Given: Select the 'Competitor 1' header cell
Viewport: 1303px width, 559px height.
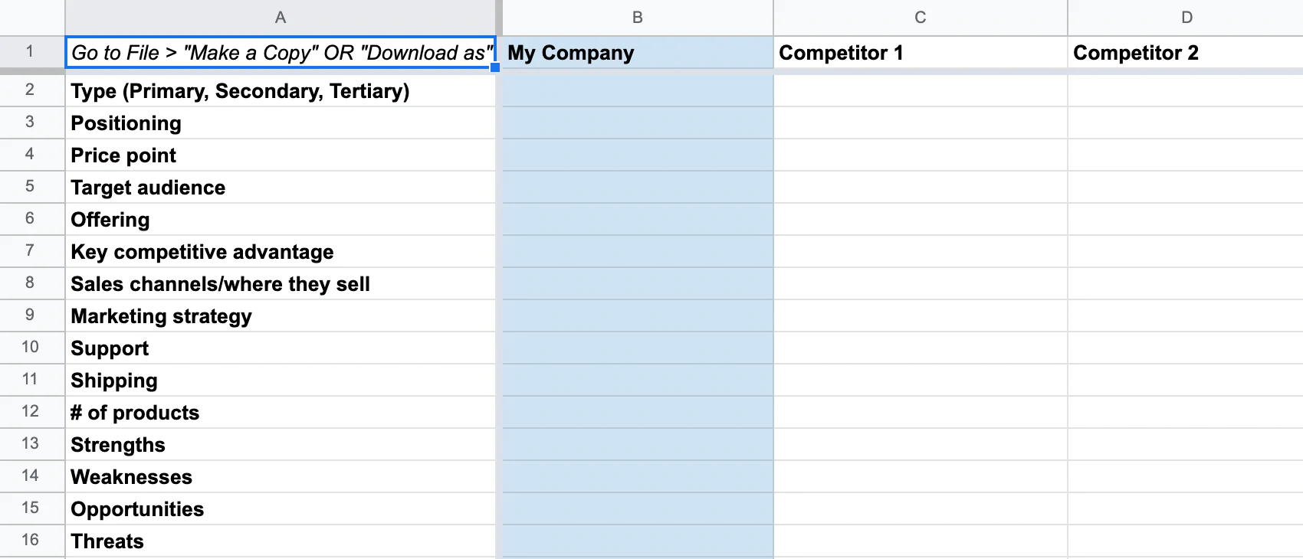Looking at the screenshot, I should pyautogui.click(x=921, y=52).
